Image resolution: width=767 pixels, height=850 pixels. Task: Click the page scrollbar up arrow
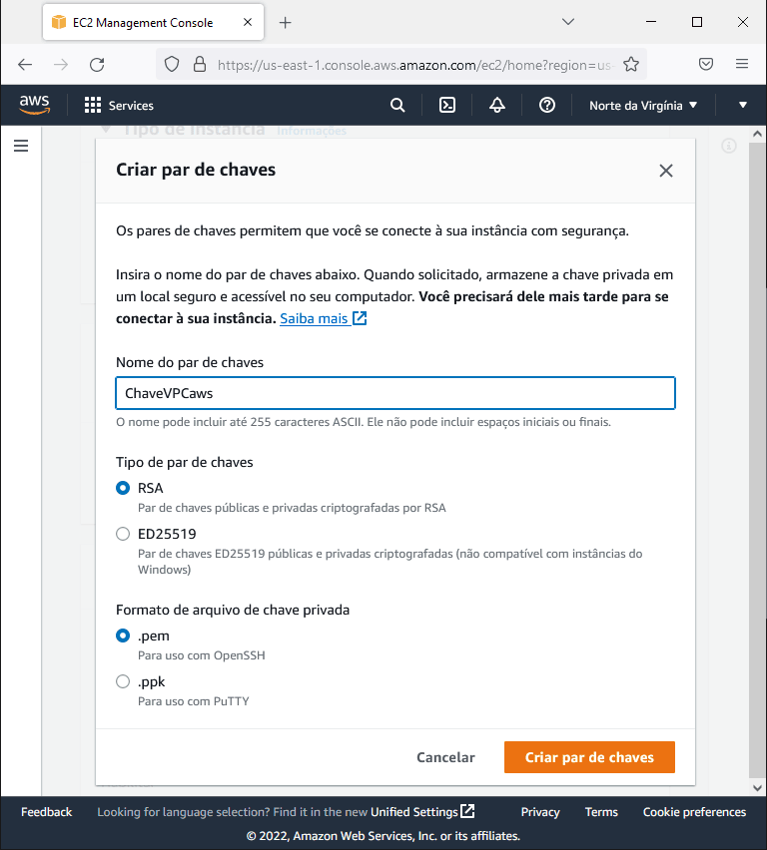point(757,134)
